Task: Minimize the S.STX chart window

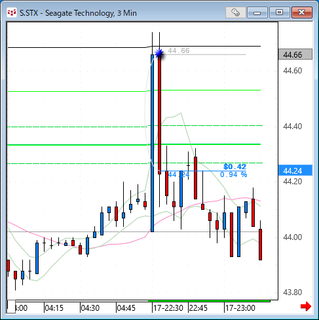Action: 257,12
